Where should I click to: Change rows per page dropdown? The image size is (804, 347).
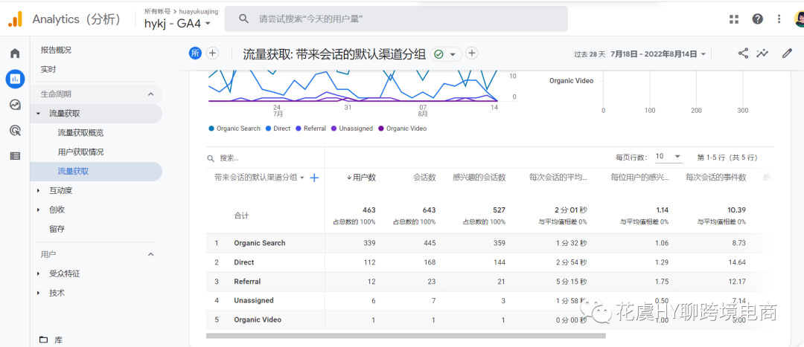pyautogui.click(x=668, y=157)
